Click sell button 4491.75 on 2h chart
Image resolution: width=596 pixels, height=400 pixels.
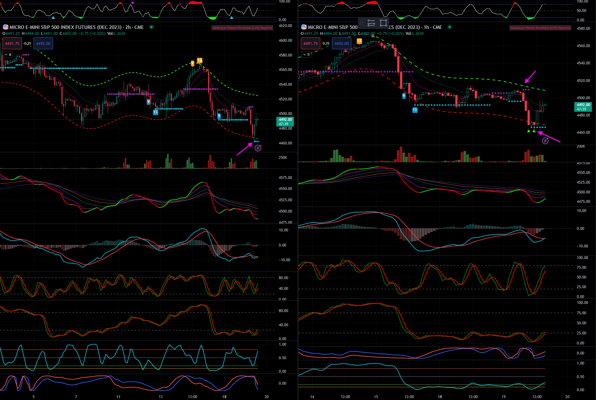[12, 44]
